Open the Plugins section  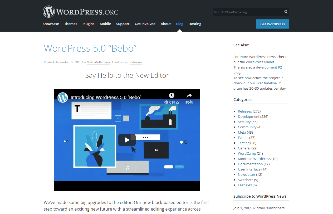click(x=89, y=24)
